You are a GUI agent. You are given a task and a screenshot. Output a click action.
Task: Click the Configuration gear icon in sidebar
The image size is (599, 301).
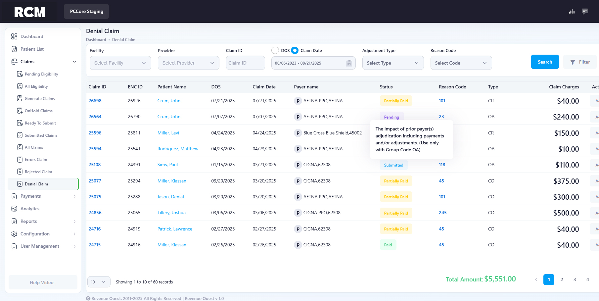[14, 234]
